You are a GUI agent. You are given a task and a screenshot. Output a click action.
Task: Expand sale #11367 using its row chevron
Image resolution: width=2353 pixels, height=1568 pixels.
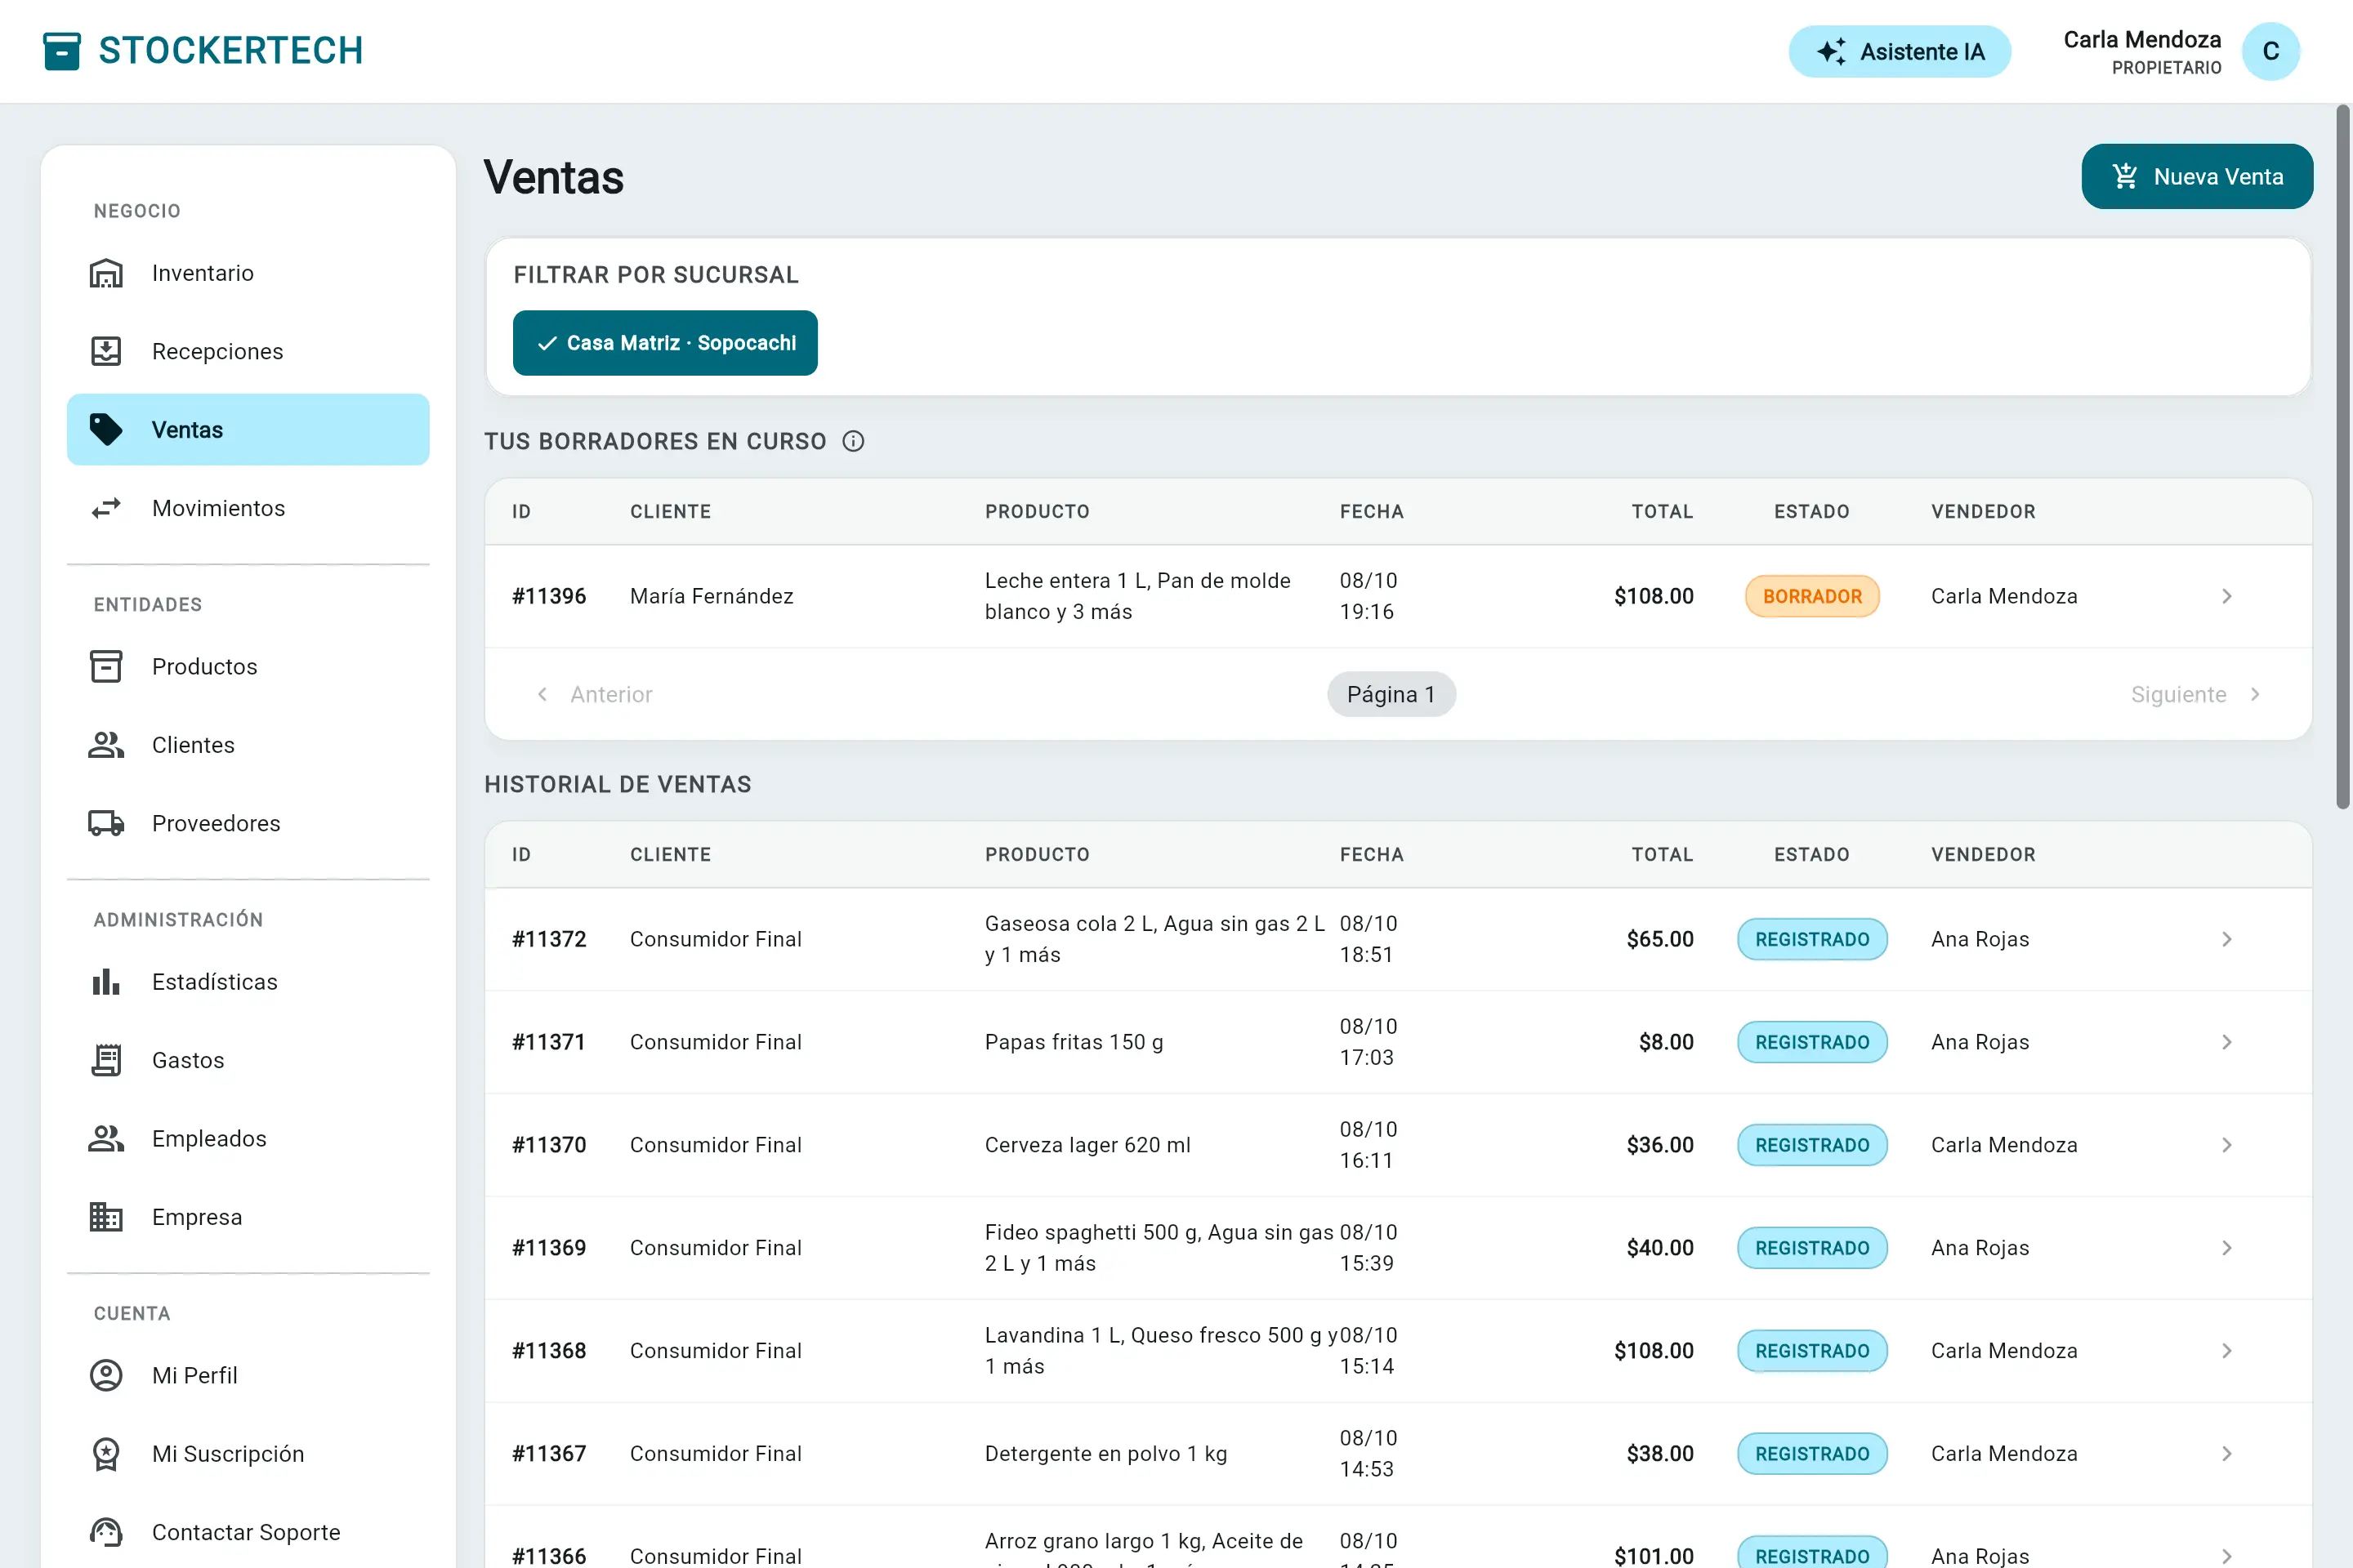[2226, 1454]
